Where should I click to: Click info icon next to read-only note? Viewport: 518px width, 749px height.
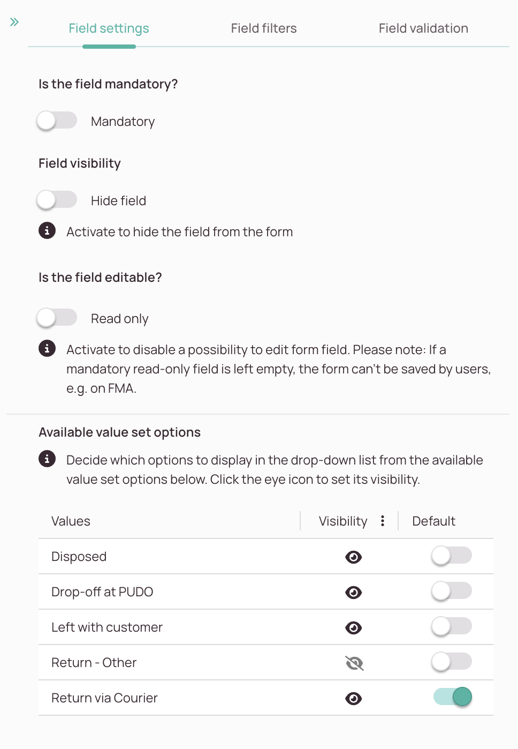[x=47, y=348]
